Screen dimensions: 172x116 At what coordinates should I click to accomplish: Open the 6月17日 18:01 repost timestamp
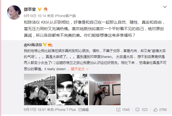35,110
